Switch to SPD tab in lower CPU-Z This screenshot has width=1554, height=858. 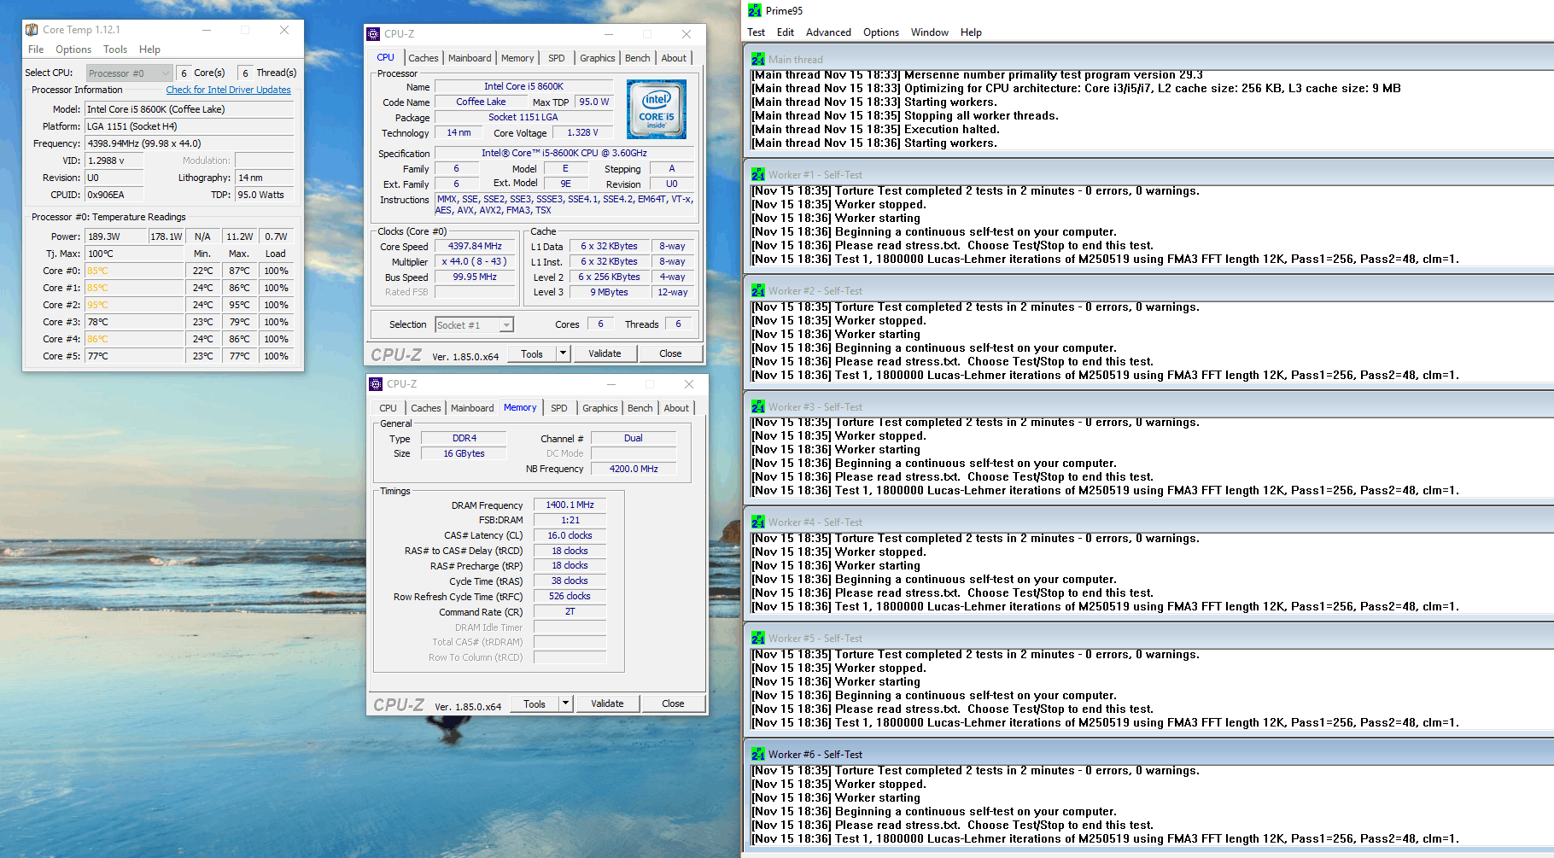tap(559, 408)
